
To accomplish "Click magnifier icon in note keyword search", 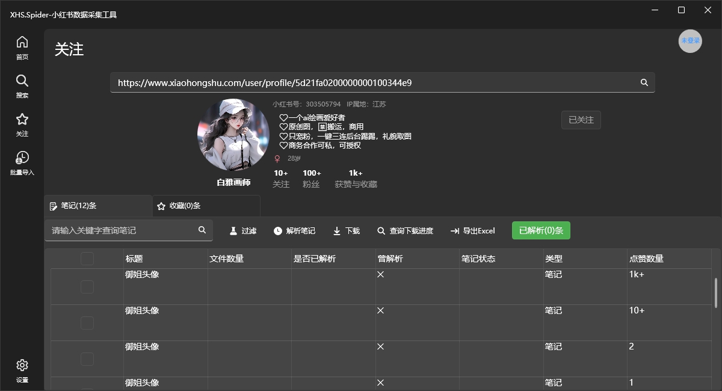I will [x=202, y=230].
